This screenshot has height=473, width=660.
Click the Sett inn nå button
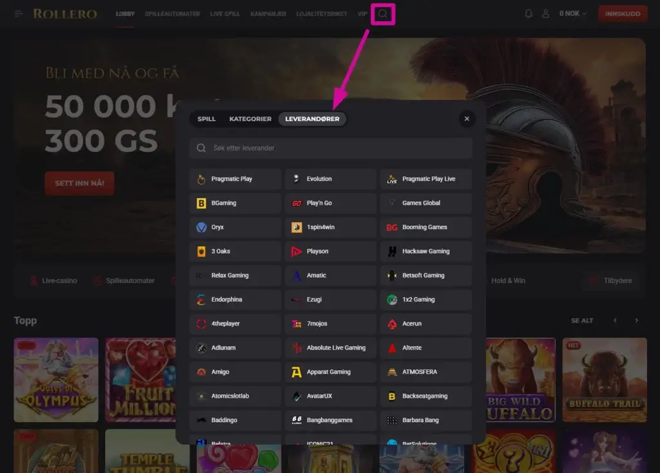79,183
